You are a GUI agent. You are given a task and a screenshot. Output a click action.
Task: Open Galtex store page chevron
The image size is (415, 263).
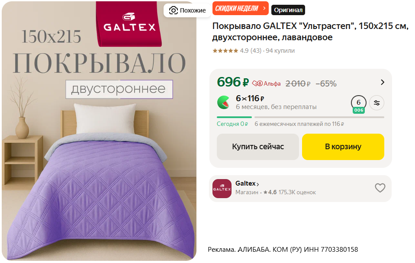258,184
